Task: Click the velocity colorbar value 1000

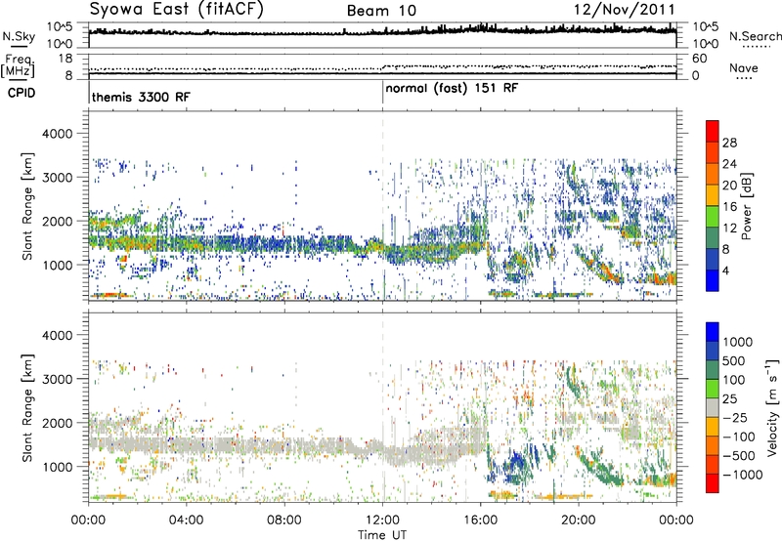Action: pyautogui.click(x=737, y=342)
